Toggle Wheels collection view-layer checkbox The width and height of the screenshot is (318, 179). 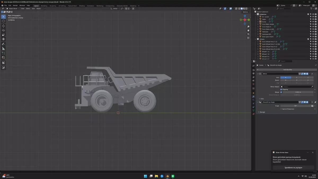point(308,39)
